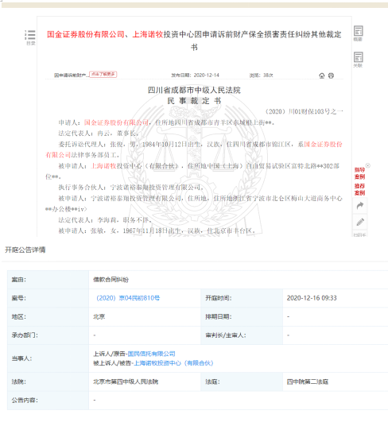388x426 pixels.
Task: Open 上海诺牧 link in the title
Action: (x=148, y=34)
